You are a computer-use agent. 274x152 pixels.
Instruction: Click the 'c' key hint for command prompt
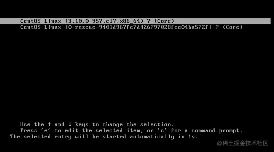click(162, 131)
